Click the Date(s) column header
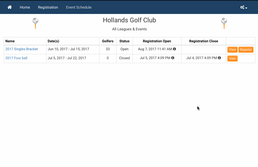258x167 pixels. 53,41
